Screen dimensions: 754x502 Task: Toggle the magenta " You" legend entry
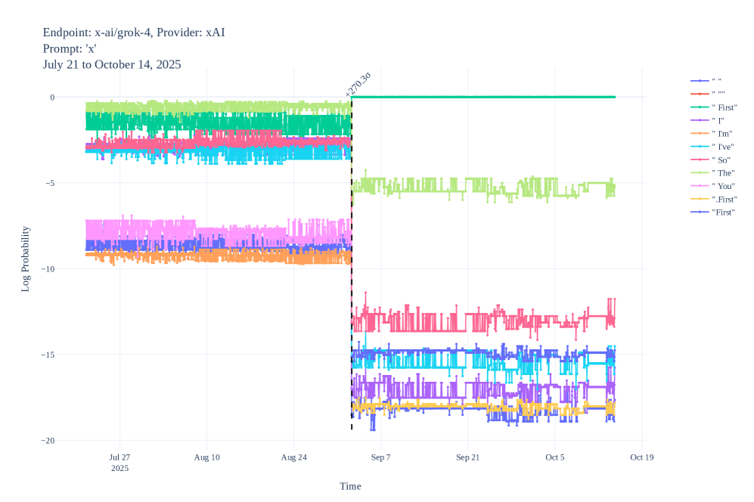pos(713,186)
